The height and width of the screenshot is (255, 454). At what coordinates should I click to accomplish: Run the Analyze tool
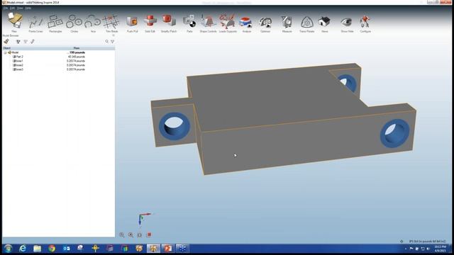[246, 23]
